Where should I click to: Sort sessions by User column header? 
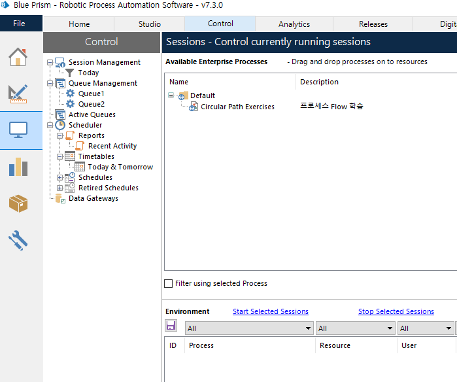click(x=426, y=345)
